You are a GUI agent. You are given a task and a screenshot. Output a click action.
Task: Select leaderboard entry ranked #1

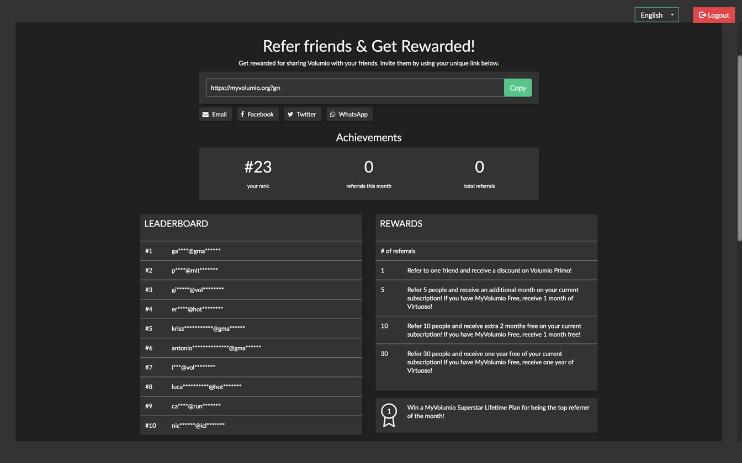click(x=251, y=251)
